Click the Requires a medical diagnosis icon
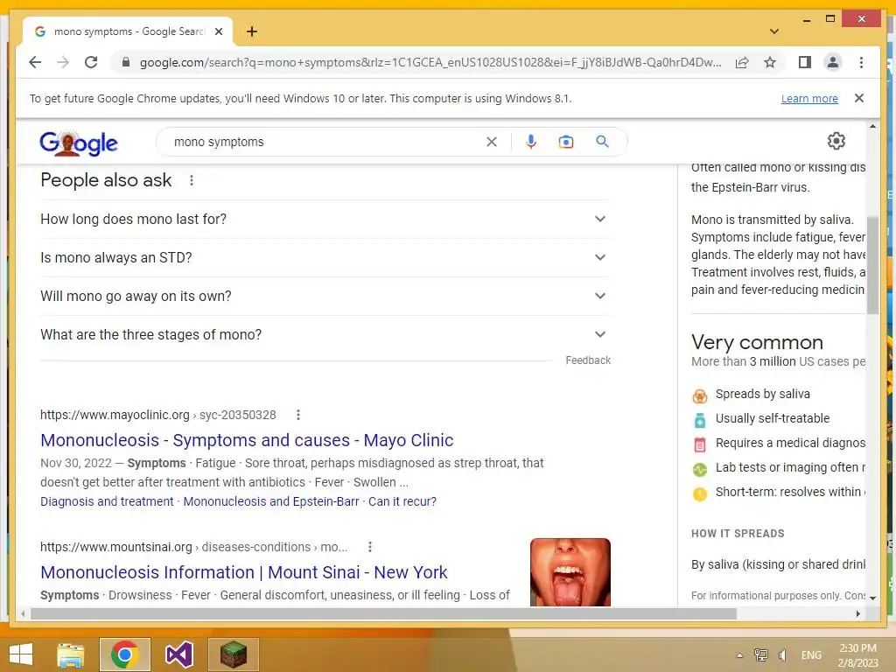 coord(699,444)
